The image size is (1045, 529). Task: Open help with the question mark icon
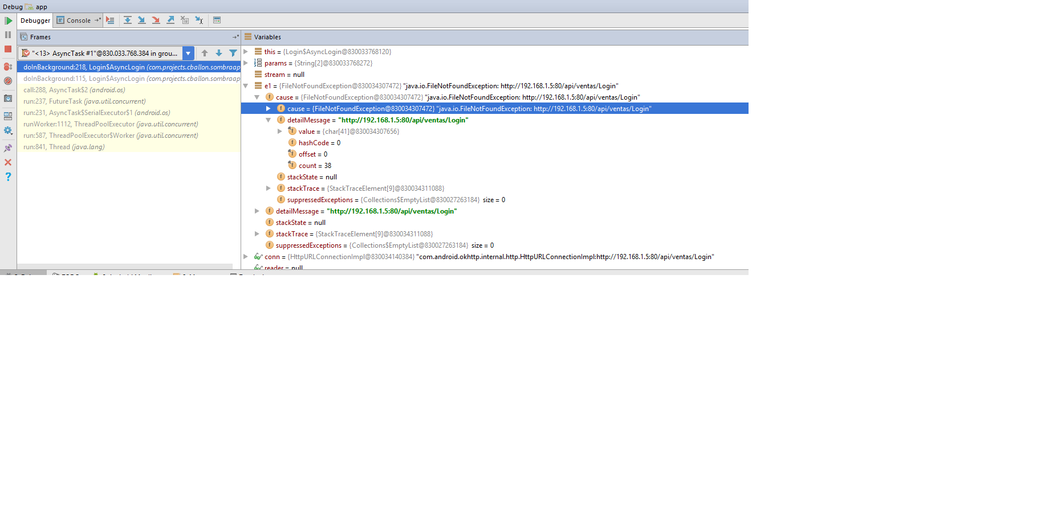pos(8,177)
